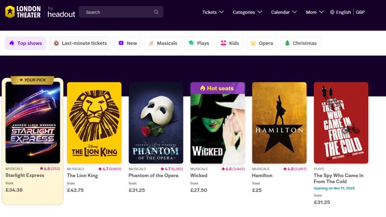The image size is (386, 217).
Task: Click the pink kids icon
Action: (x=223, y=43)
